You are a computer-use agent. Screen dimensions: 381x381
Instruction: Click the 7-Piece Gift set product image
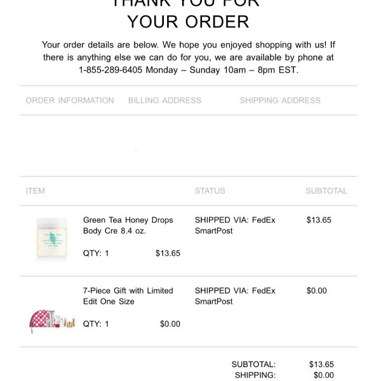point(52,321)
